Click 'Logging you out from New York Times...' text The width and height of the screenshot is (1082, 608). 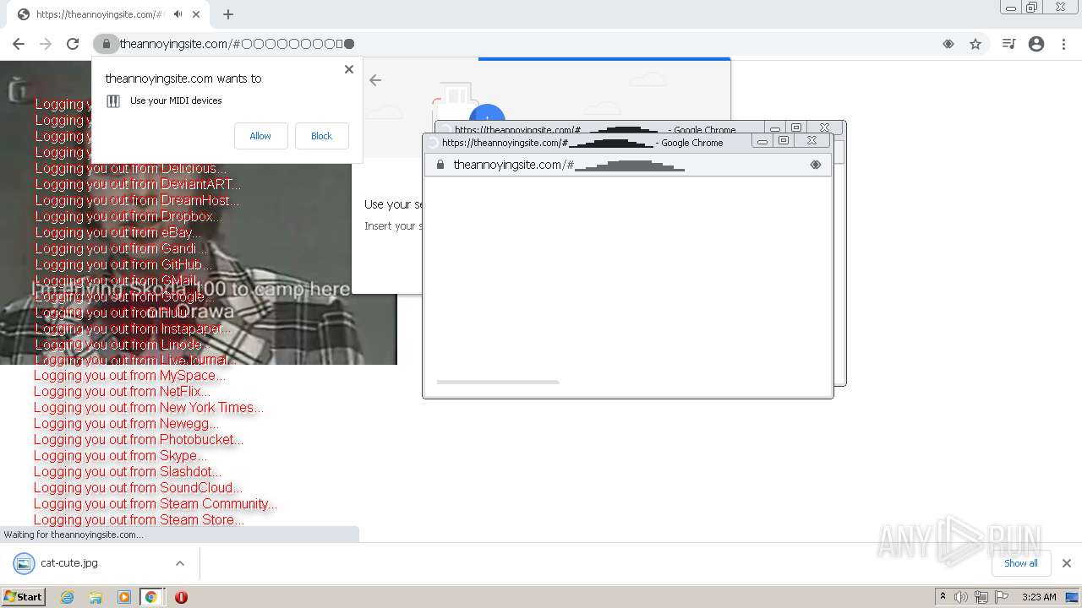[149, 408]
